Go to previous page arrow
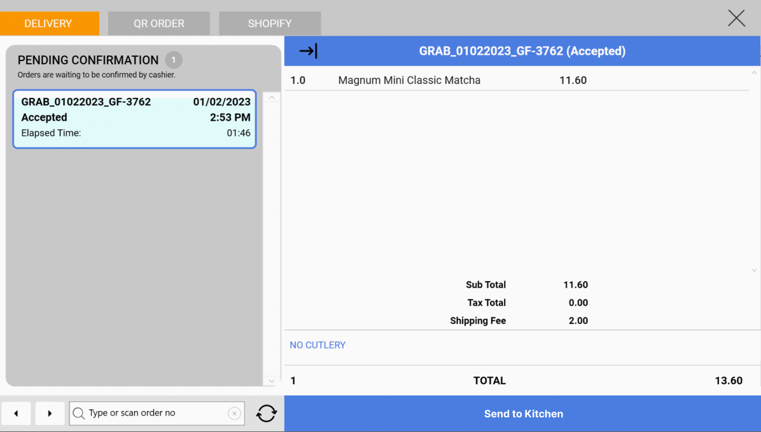Image resolution: width=761 pixels, height=432 pixels. click(16, 414)
